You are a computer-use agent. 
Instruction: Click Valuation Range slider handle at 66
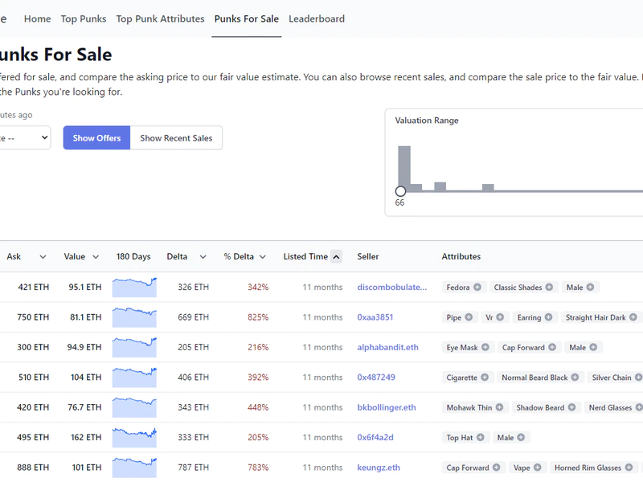pos(400,191)
